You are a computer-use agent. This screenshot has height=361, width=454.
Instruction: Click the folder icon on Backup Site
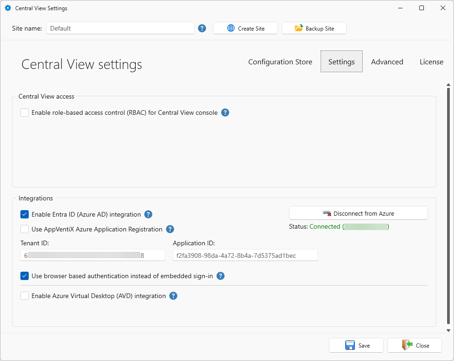click(299, 28)
